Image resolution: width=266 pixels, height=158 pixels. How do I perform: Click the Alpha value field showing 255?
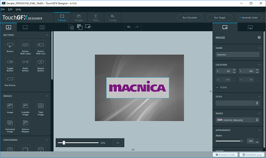[251, 141]
